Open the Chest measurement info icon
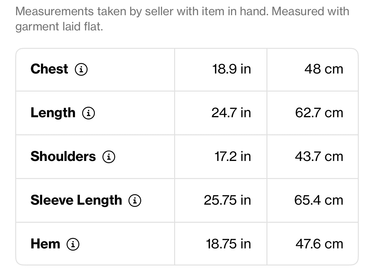374x275 pixels. click(81, 69)
